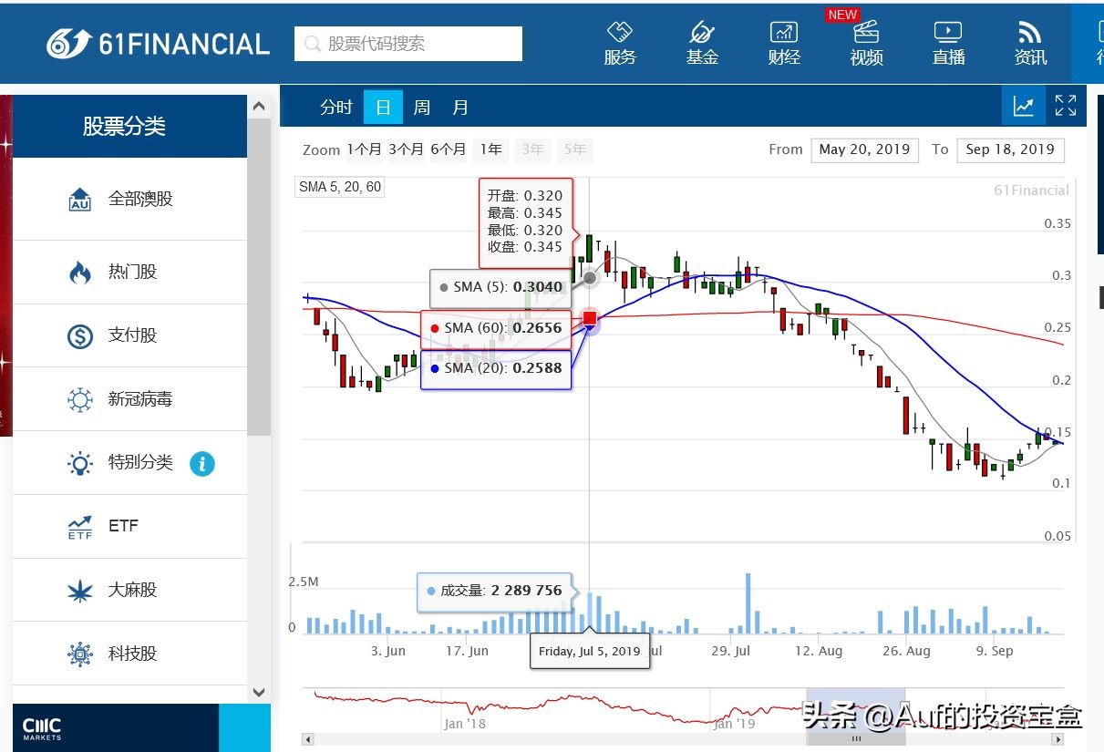The image size is (1104, 752).
Task: Click the disabled 3年 zoom button
Action: tap(533, 149)
